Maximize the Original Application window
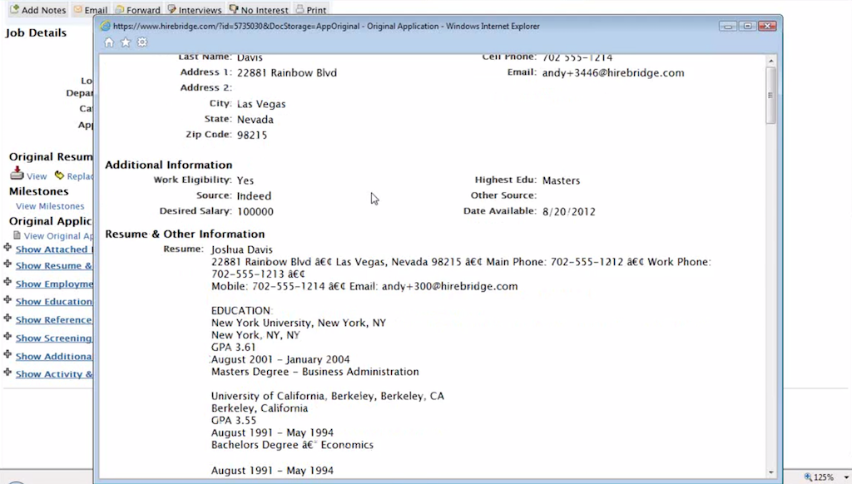The image size is (852, 484). coord(748,26)
